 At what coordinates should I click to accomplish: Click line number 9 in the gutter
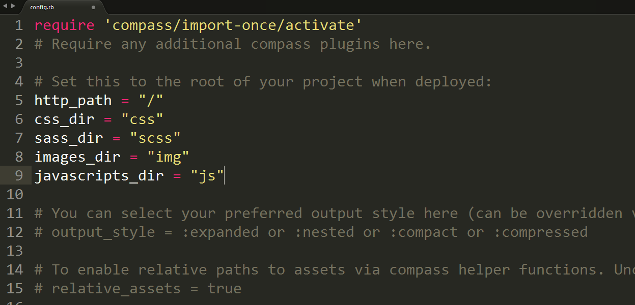click(18, 175)
